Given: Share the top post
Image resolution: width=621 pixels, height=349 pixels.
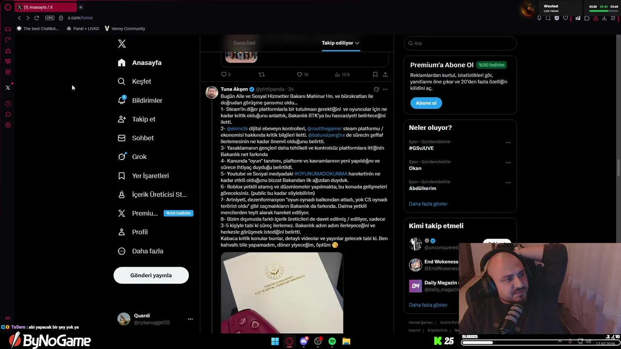Looking at the screenshot, I should point(385,74).
